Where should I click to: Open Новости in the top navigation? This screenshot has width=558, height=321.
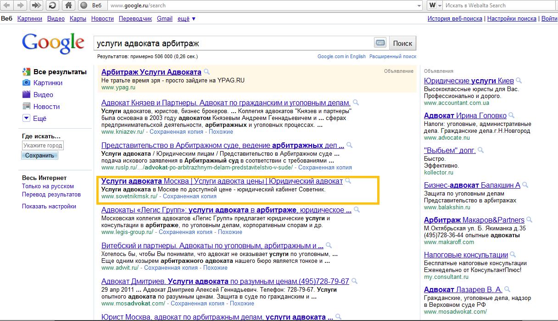[x=102, y=19]
